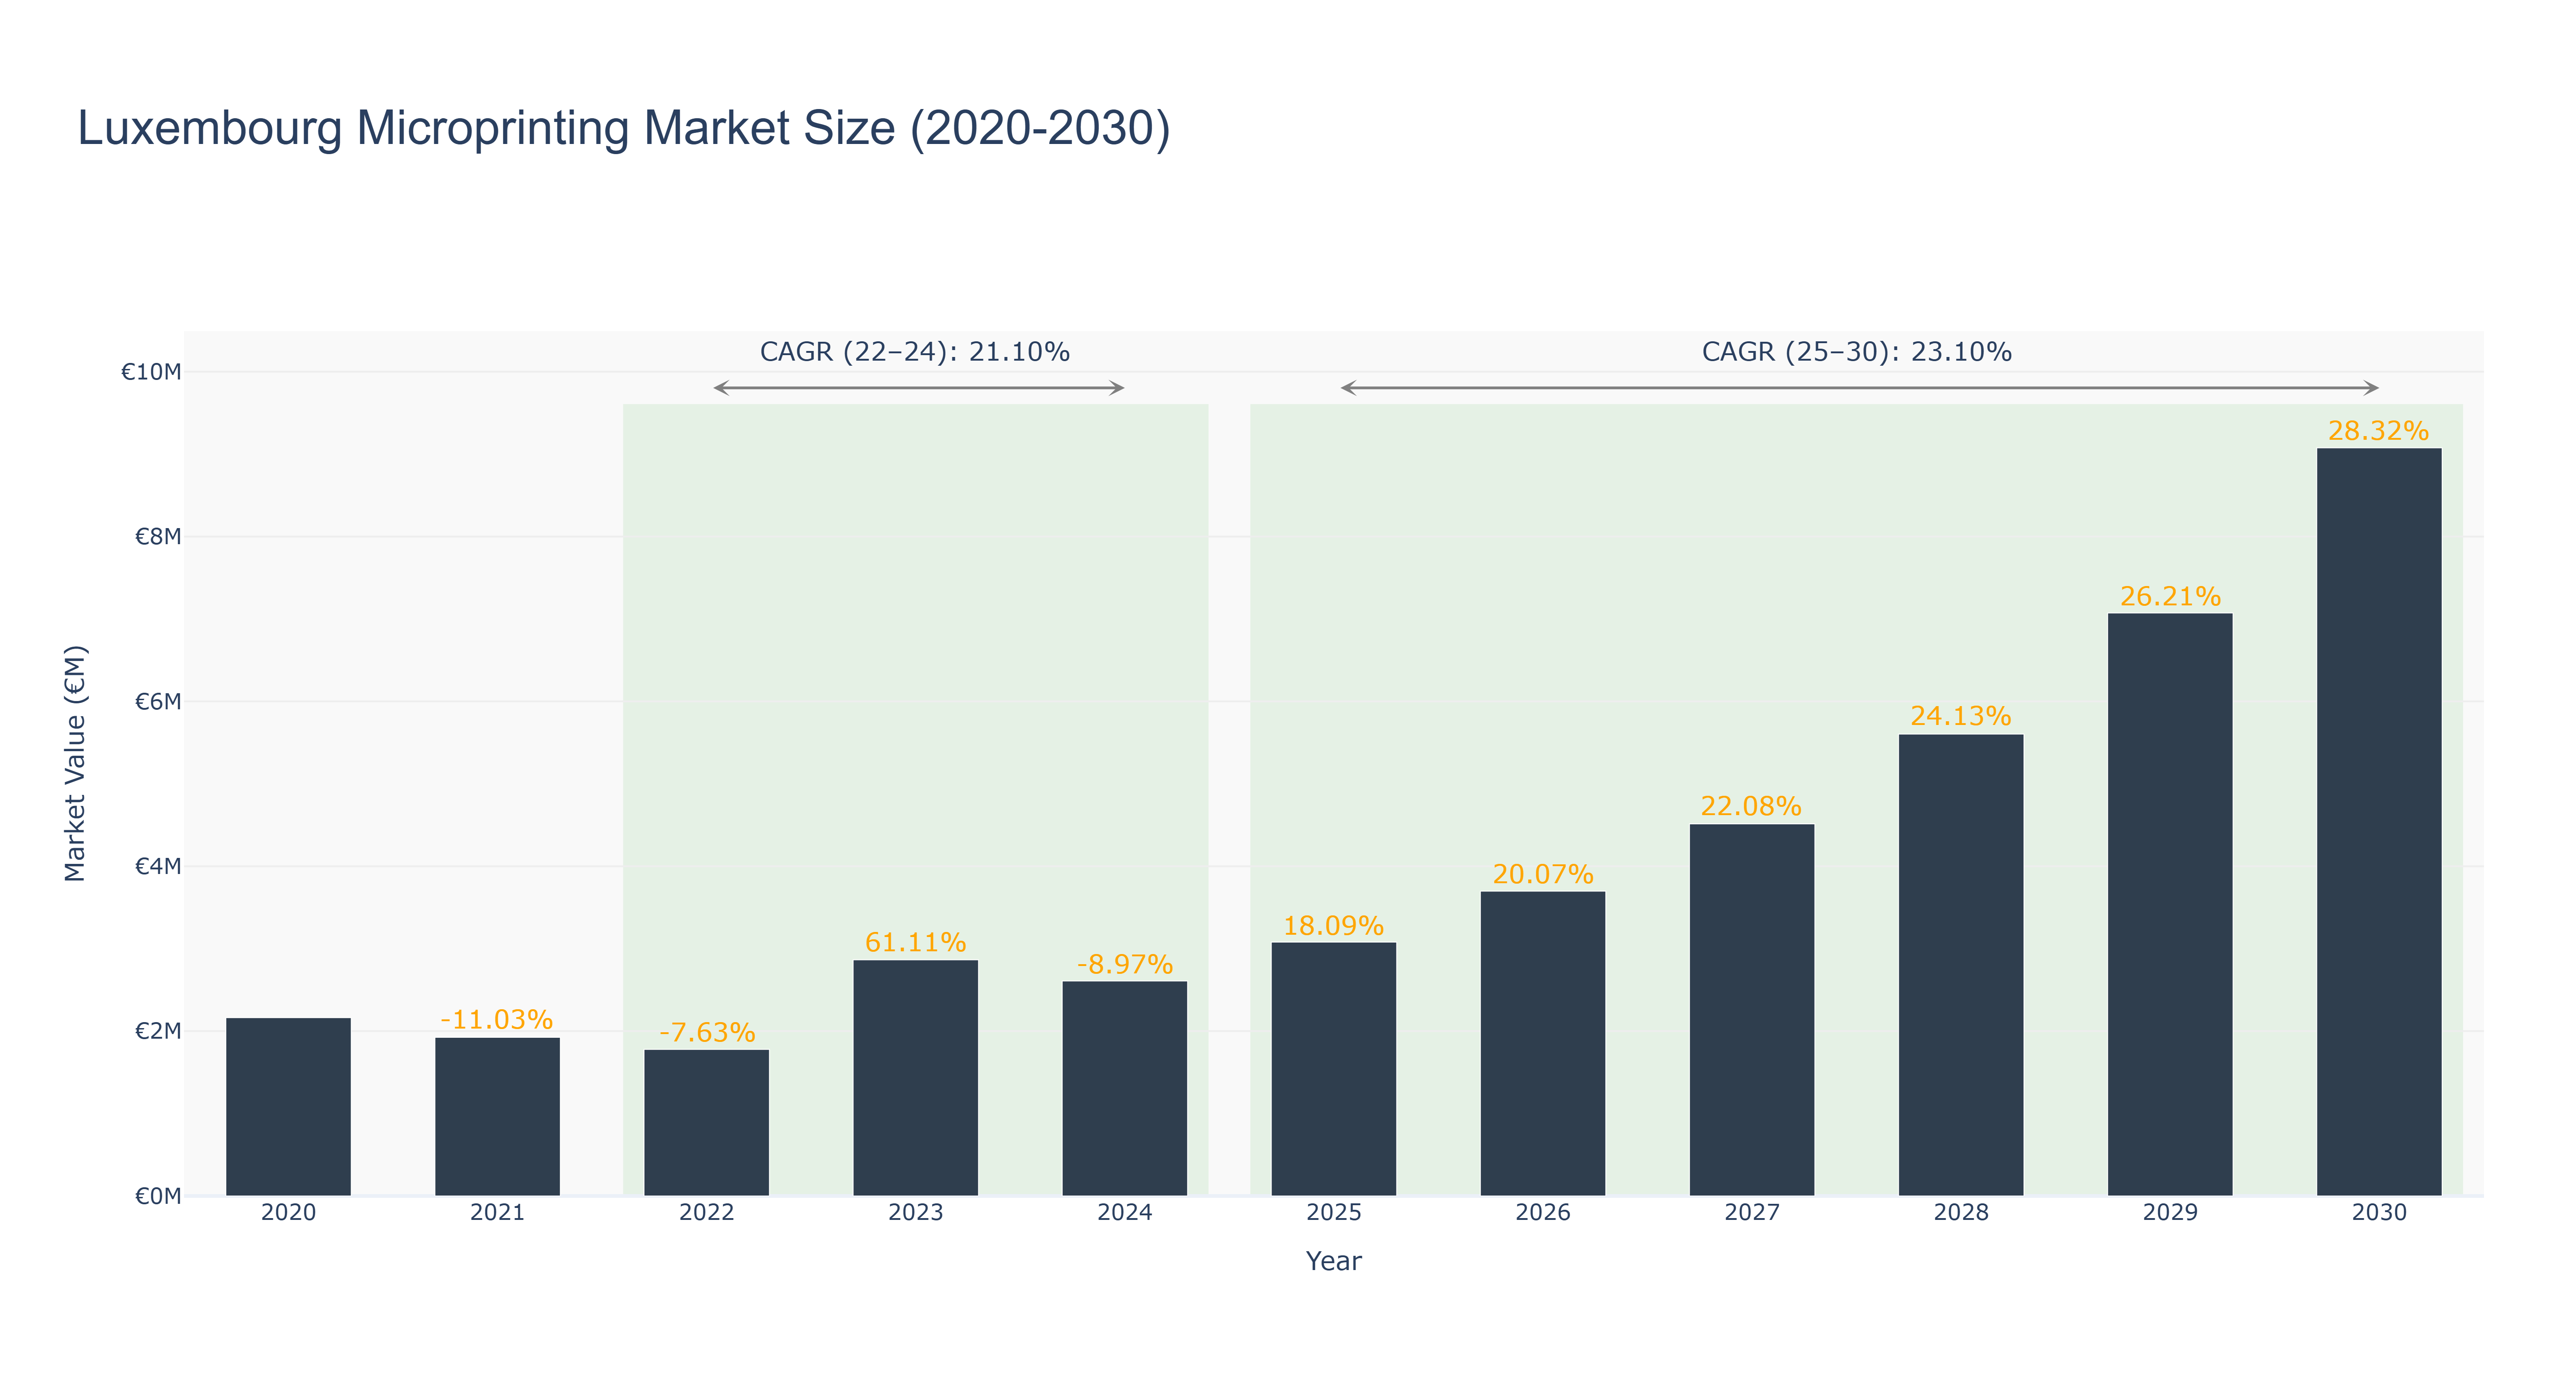Click the 2028 x-axis tick label
Viewport: 2576px width, 1380px height.
(x=1960, y=1213)
